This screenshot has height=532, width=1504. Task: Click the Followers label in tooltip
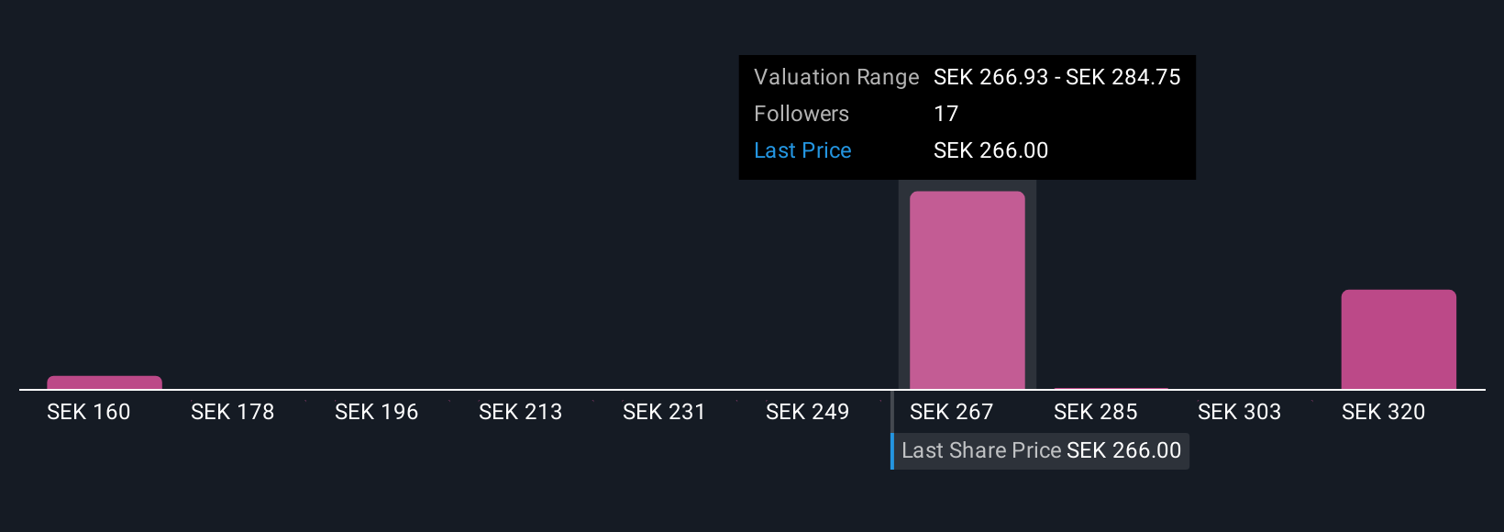[x=802, y=114]
